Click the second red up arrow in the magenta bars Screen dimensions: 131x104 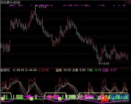click(54, 96)
